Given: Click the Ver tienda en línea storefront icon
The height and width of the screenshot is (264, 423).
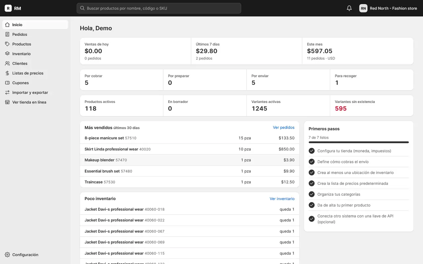Looking at the screenshot, I should tap(7, 102).
